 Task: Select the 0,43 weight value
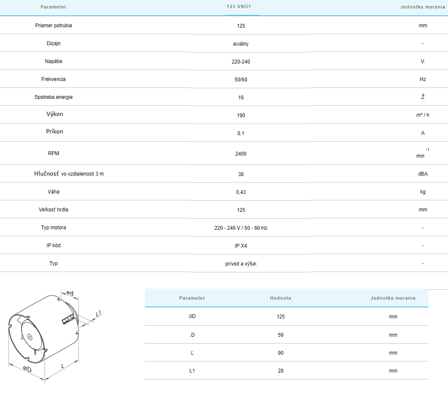[241, 192]
